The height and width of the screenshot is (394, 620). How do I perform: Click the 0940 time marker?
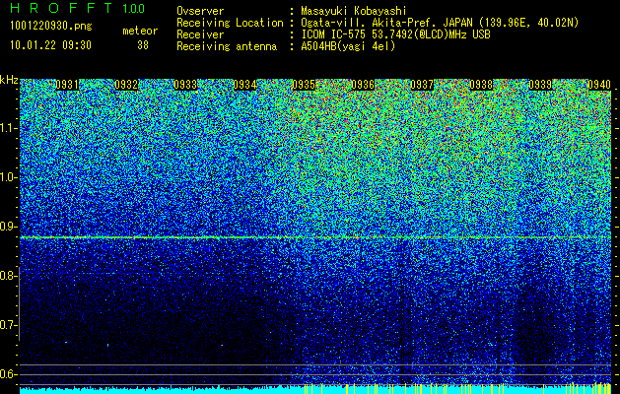pos(599,85)
